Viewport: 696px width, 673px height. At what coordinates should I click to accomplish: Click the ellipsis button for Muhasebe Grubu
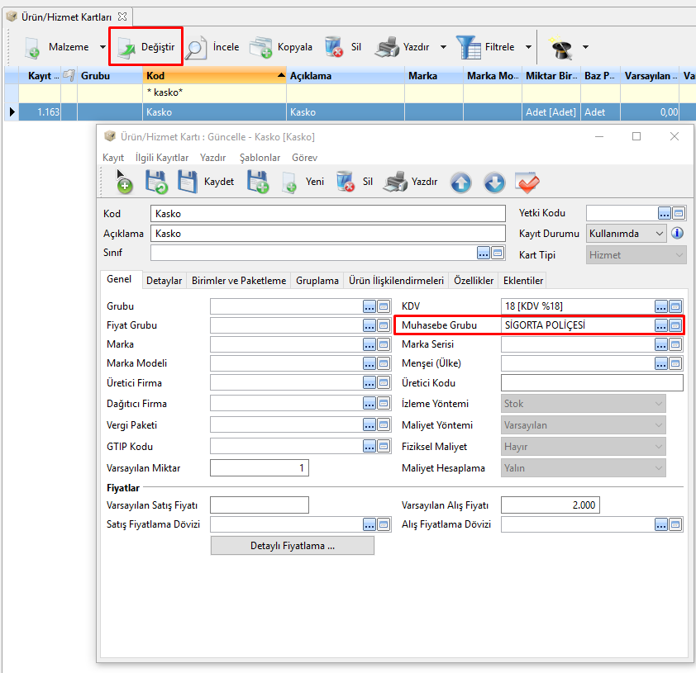tap(661, 325)
